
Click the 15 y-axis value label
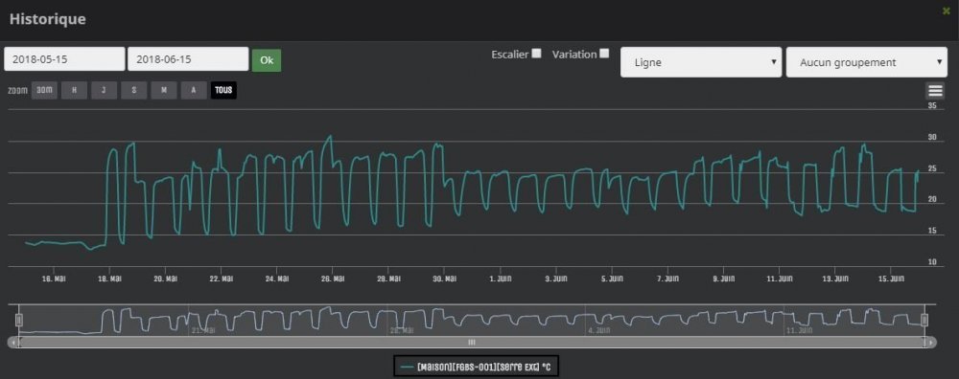point(932,231)
